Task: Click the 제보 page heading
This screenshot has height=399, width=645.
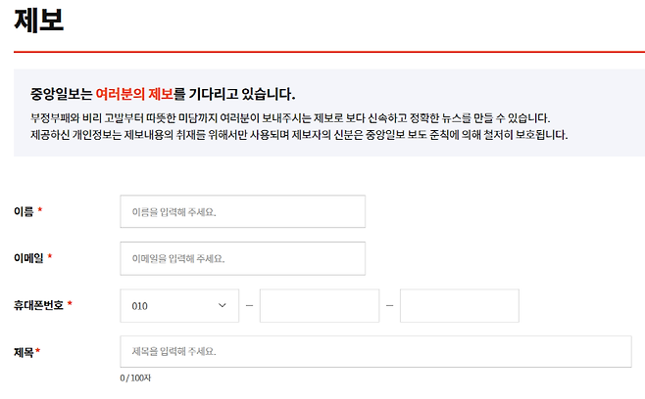Action: pyautogui.click(x=39, y=20)
